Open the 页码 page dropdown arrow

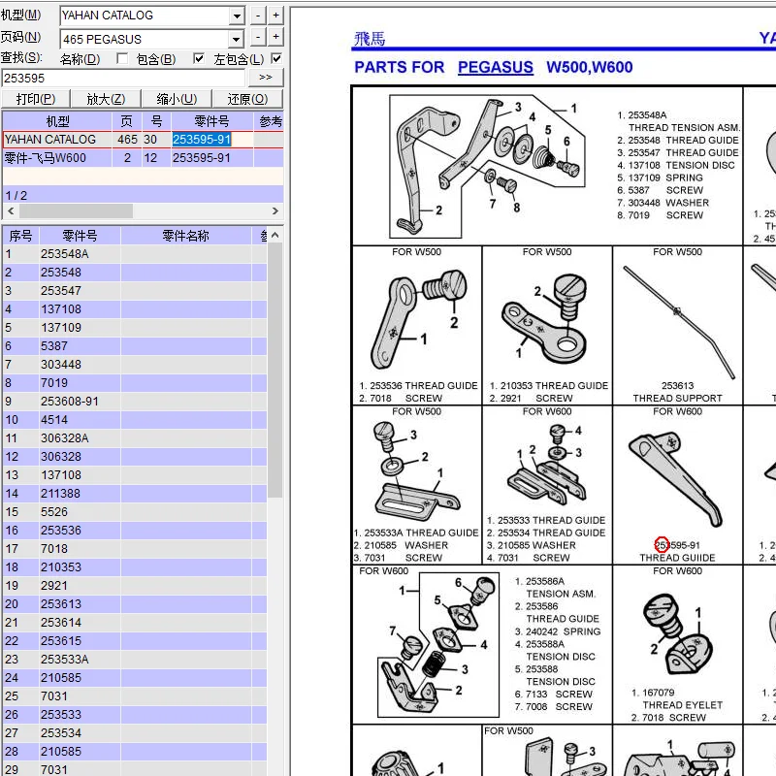tap(237, 39)
